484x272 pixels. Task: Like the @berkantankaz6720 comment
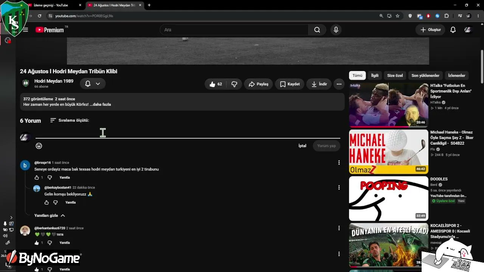point(37,243)
